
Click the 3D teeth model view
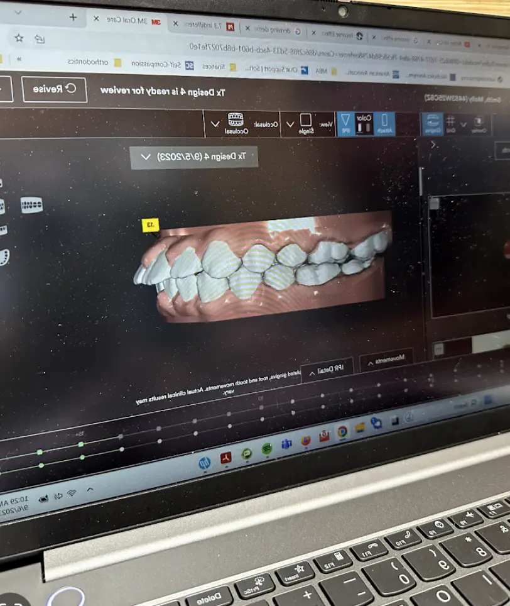[x=263, y=267]
